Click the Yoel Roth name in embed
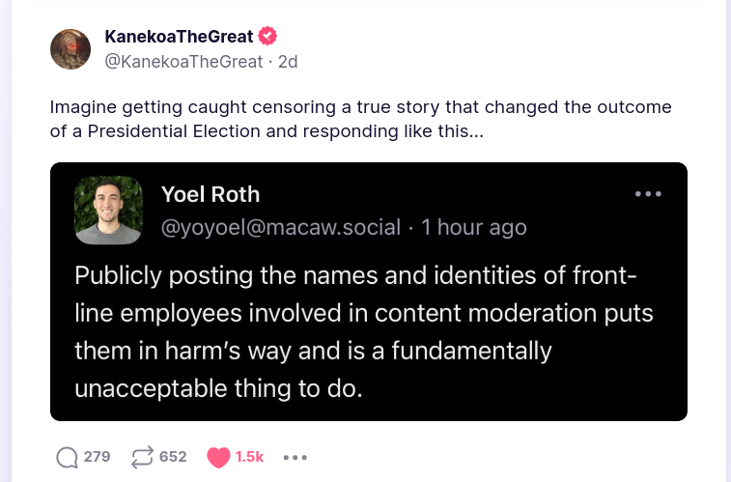The image size is (731, 482). [x=211, y=194]
